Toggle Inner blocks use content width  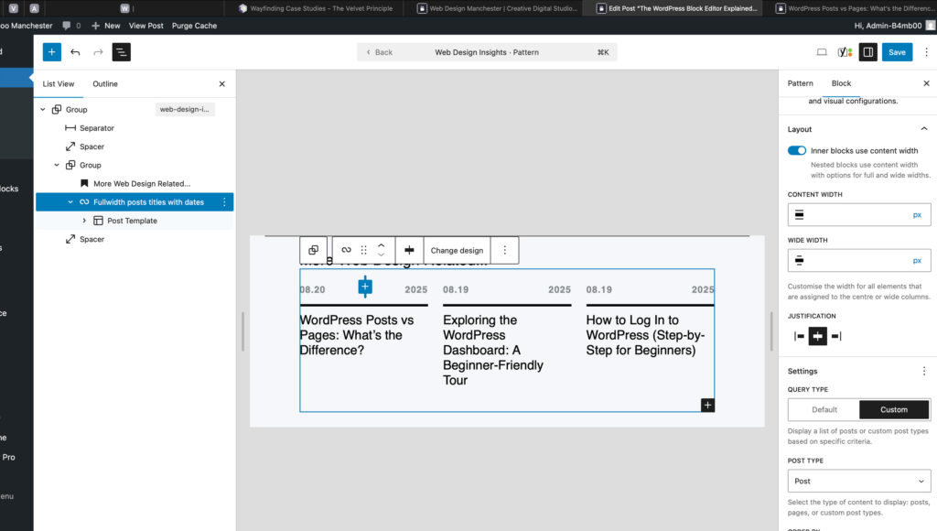tap(797, 151)
